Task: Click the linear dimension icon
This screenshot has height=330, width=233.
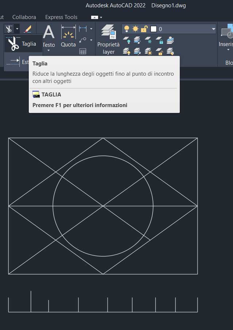Action: tap(83, 29)
